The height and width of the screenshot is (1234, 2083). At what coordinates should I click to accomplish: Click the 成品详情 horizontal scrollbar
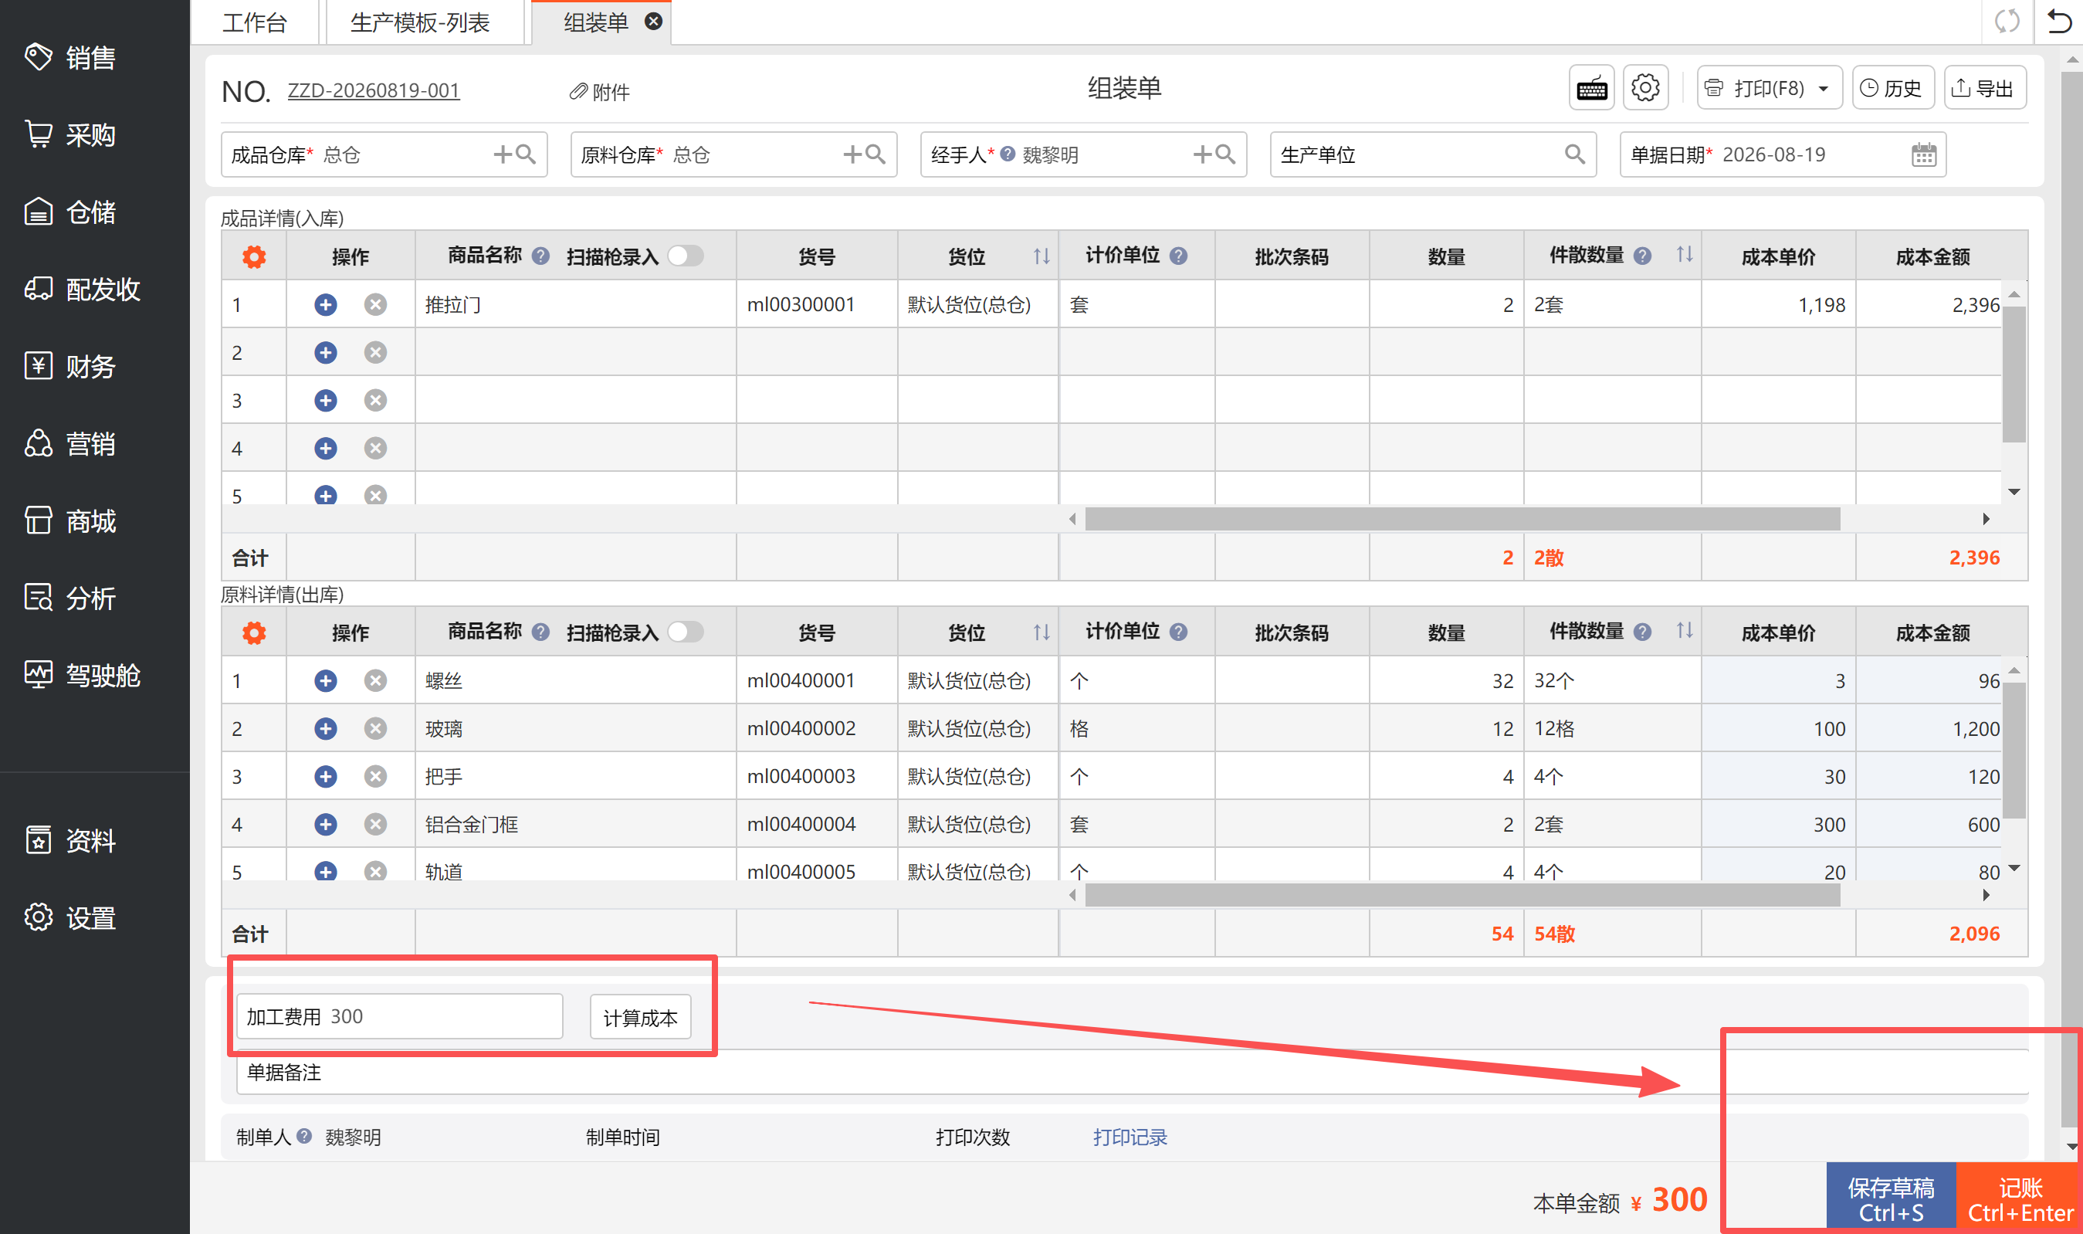tap(1462, 519)
